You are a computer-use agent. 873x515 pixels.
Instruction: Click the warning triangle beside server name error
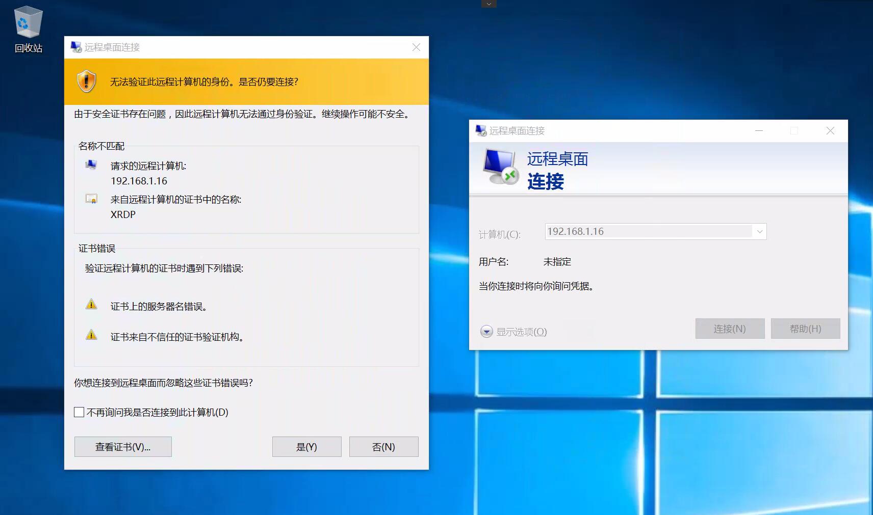[91, 304]
